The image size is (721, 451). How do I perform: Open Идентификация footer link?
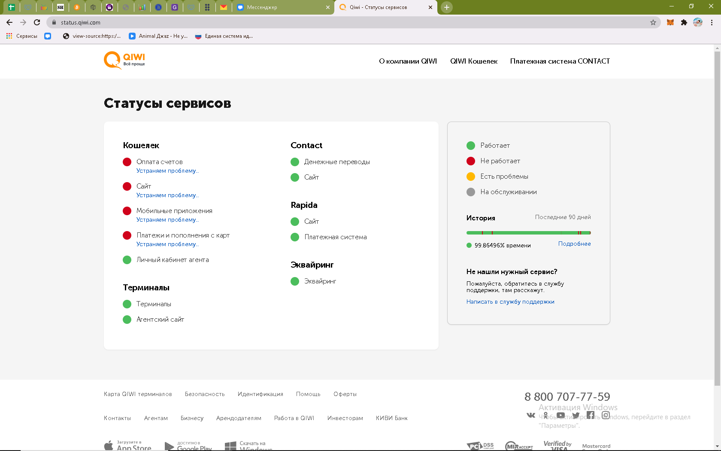[x=261, y=394]
